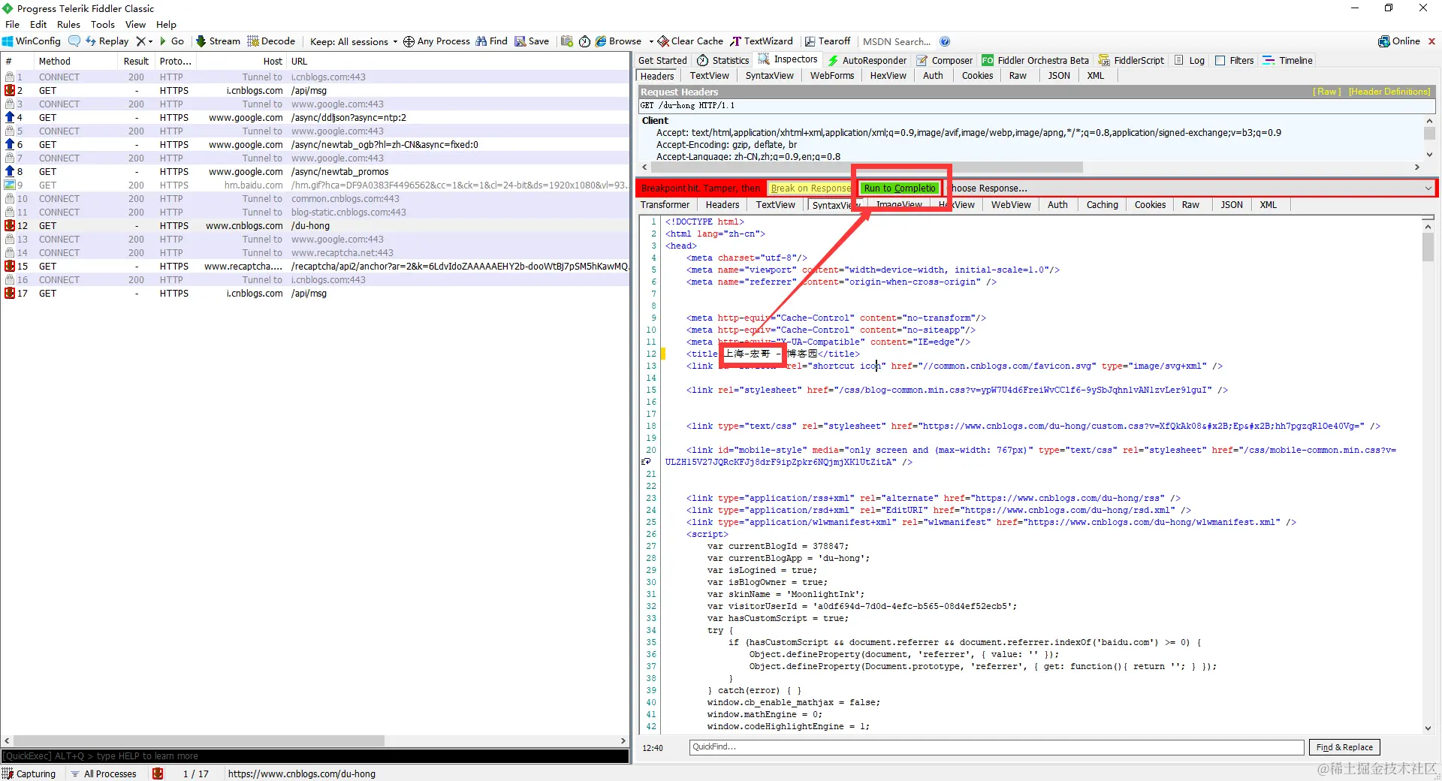Focus the QuickFind input field

[x=997, y=747]
